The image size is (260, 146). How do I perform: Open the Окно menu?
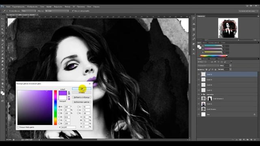[x=89, y=7]
